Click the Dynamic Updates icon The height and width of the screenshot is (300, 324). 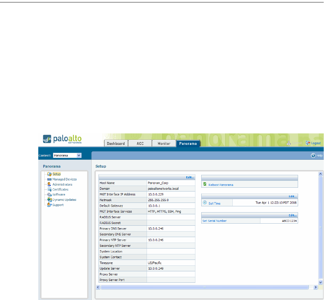[49, 200]
